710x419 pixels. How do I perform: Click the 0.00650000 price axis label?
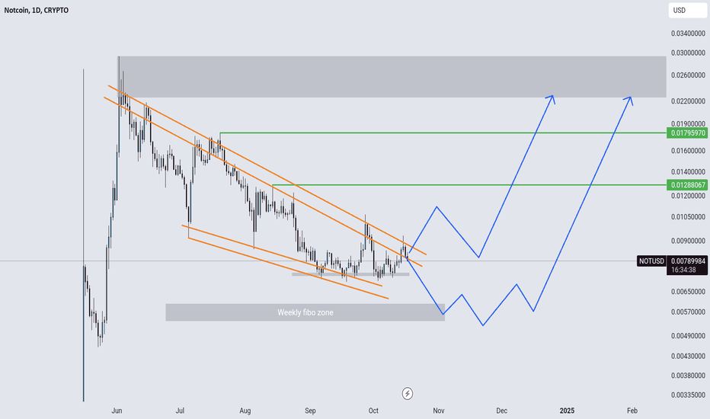pyautogui.click(x=688, y=292)
